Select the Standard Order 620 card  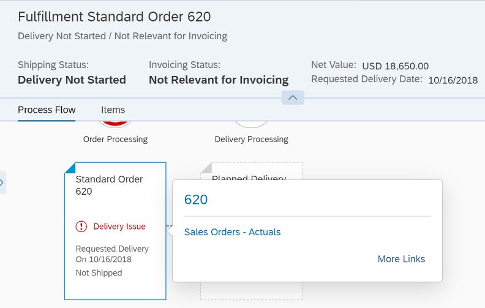(115, 231)
